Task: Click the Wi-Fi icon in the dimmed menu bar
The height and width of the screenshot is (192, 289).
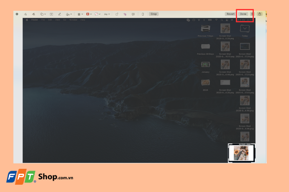Action: click(x=216, y=20)
